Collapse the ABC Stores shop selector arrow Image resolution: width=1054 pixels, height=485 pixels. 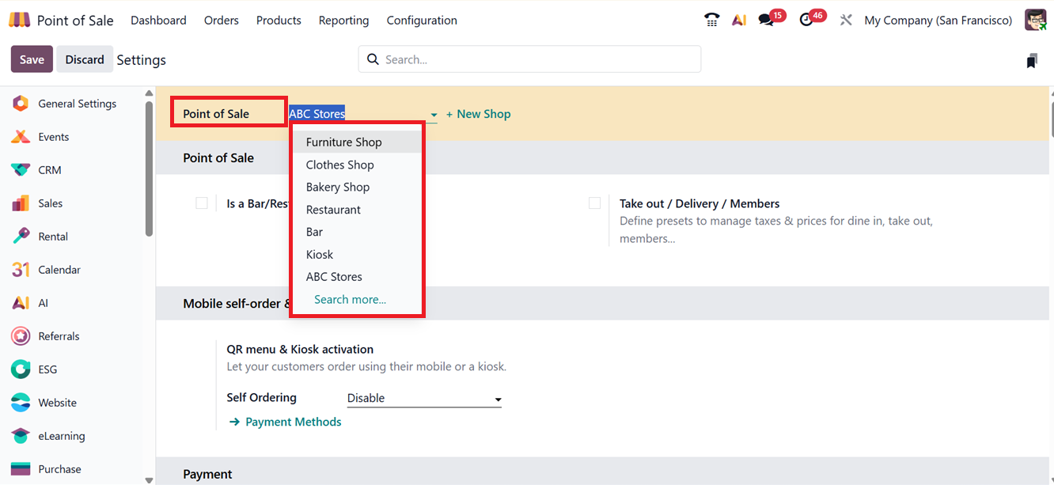coord(434,116)
